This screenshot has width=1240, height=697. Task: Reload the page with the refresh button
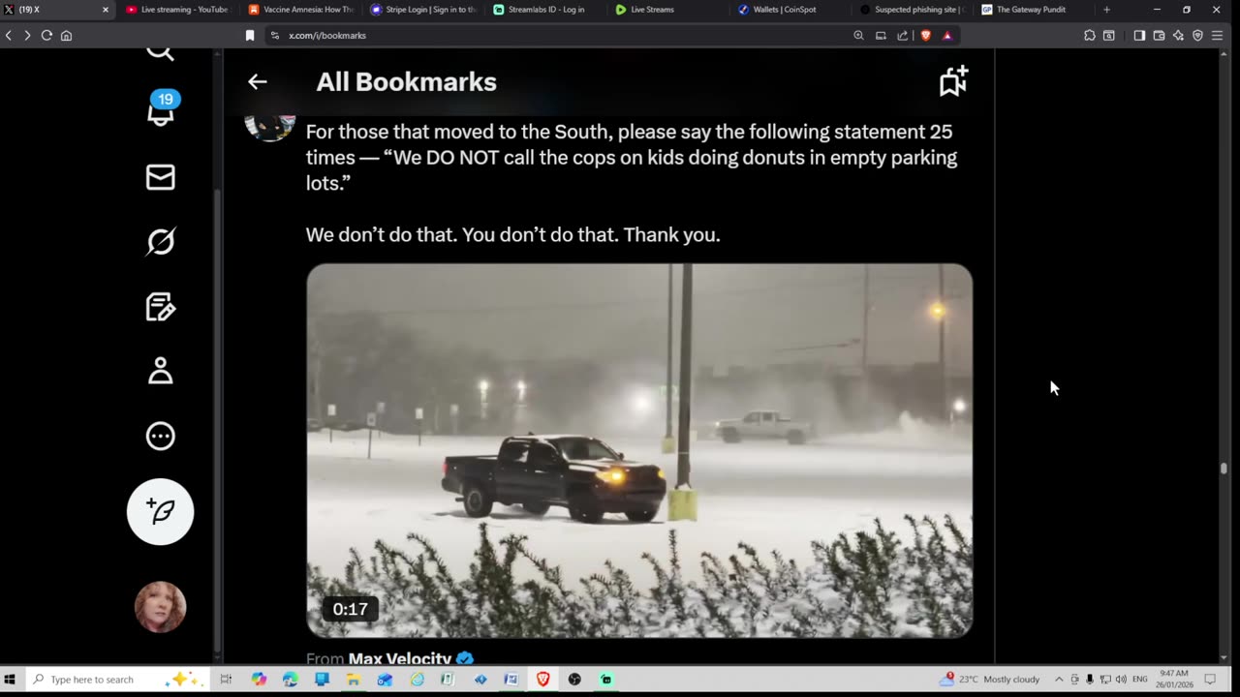coord(46,35)
